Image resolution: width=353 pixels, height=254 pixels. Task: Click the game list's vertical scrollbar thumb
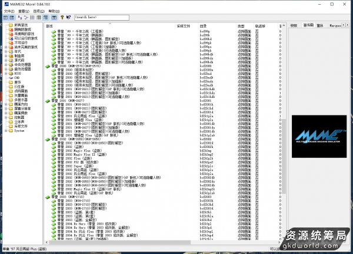click(x=284, y=156)
